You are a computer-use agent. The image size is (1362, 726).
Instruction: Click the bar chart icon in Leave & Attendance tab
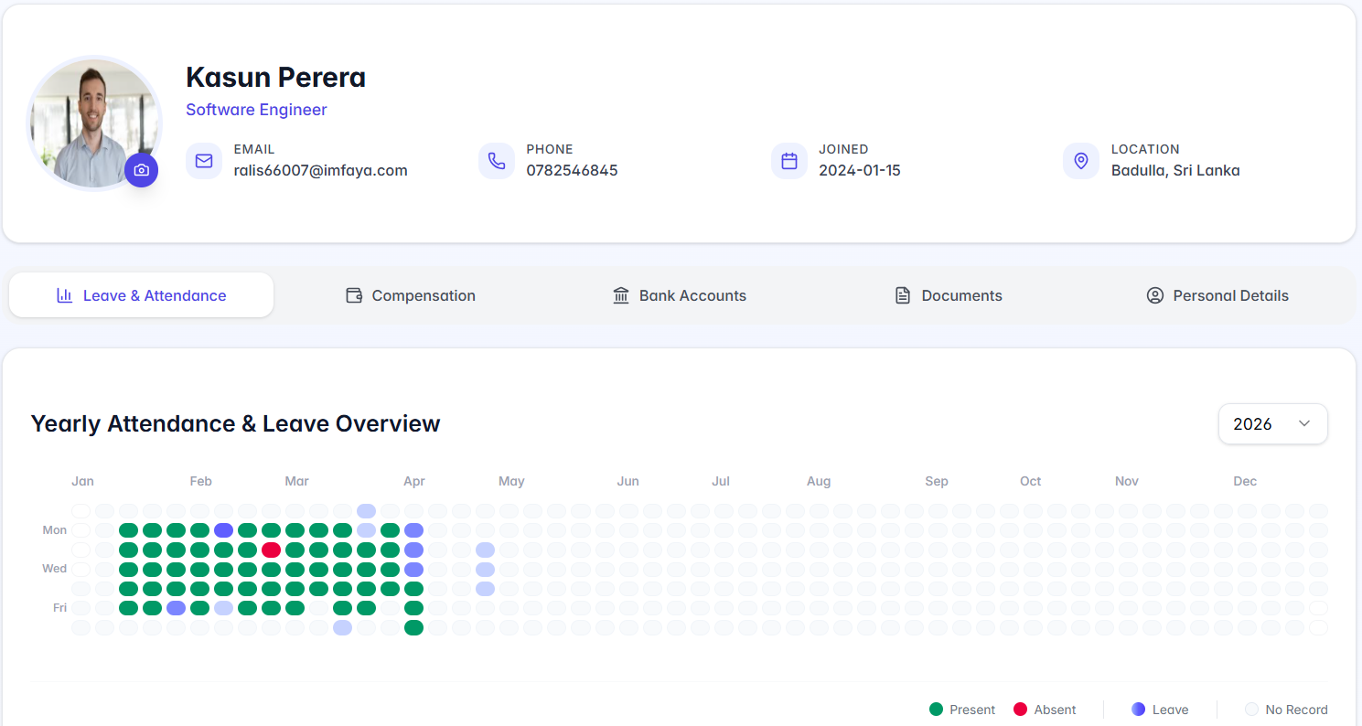pyautogui.click(x=64, y=295)
